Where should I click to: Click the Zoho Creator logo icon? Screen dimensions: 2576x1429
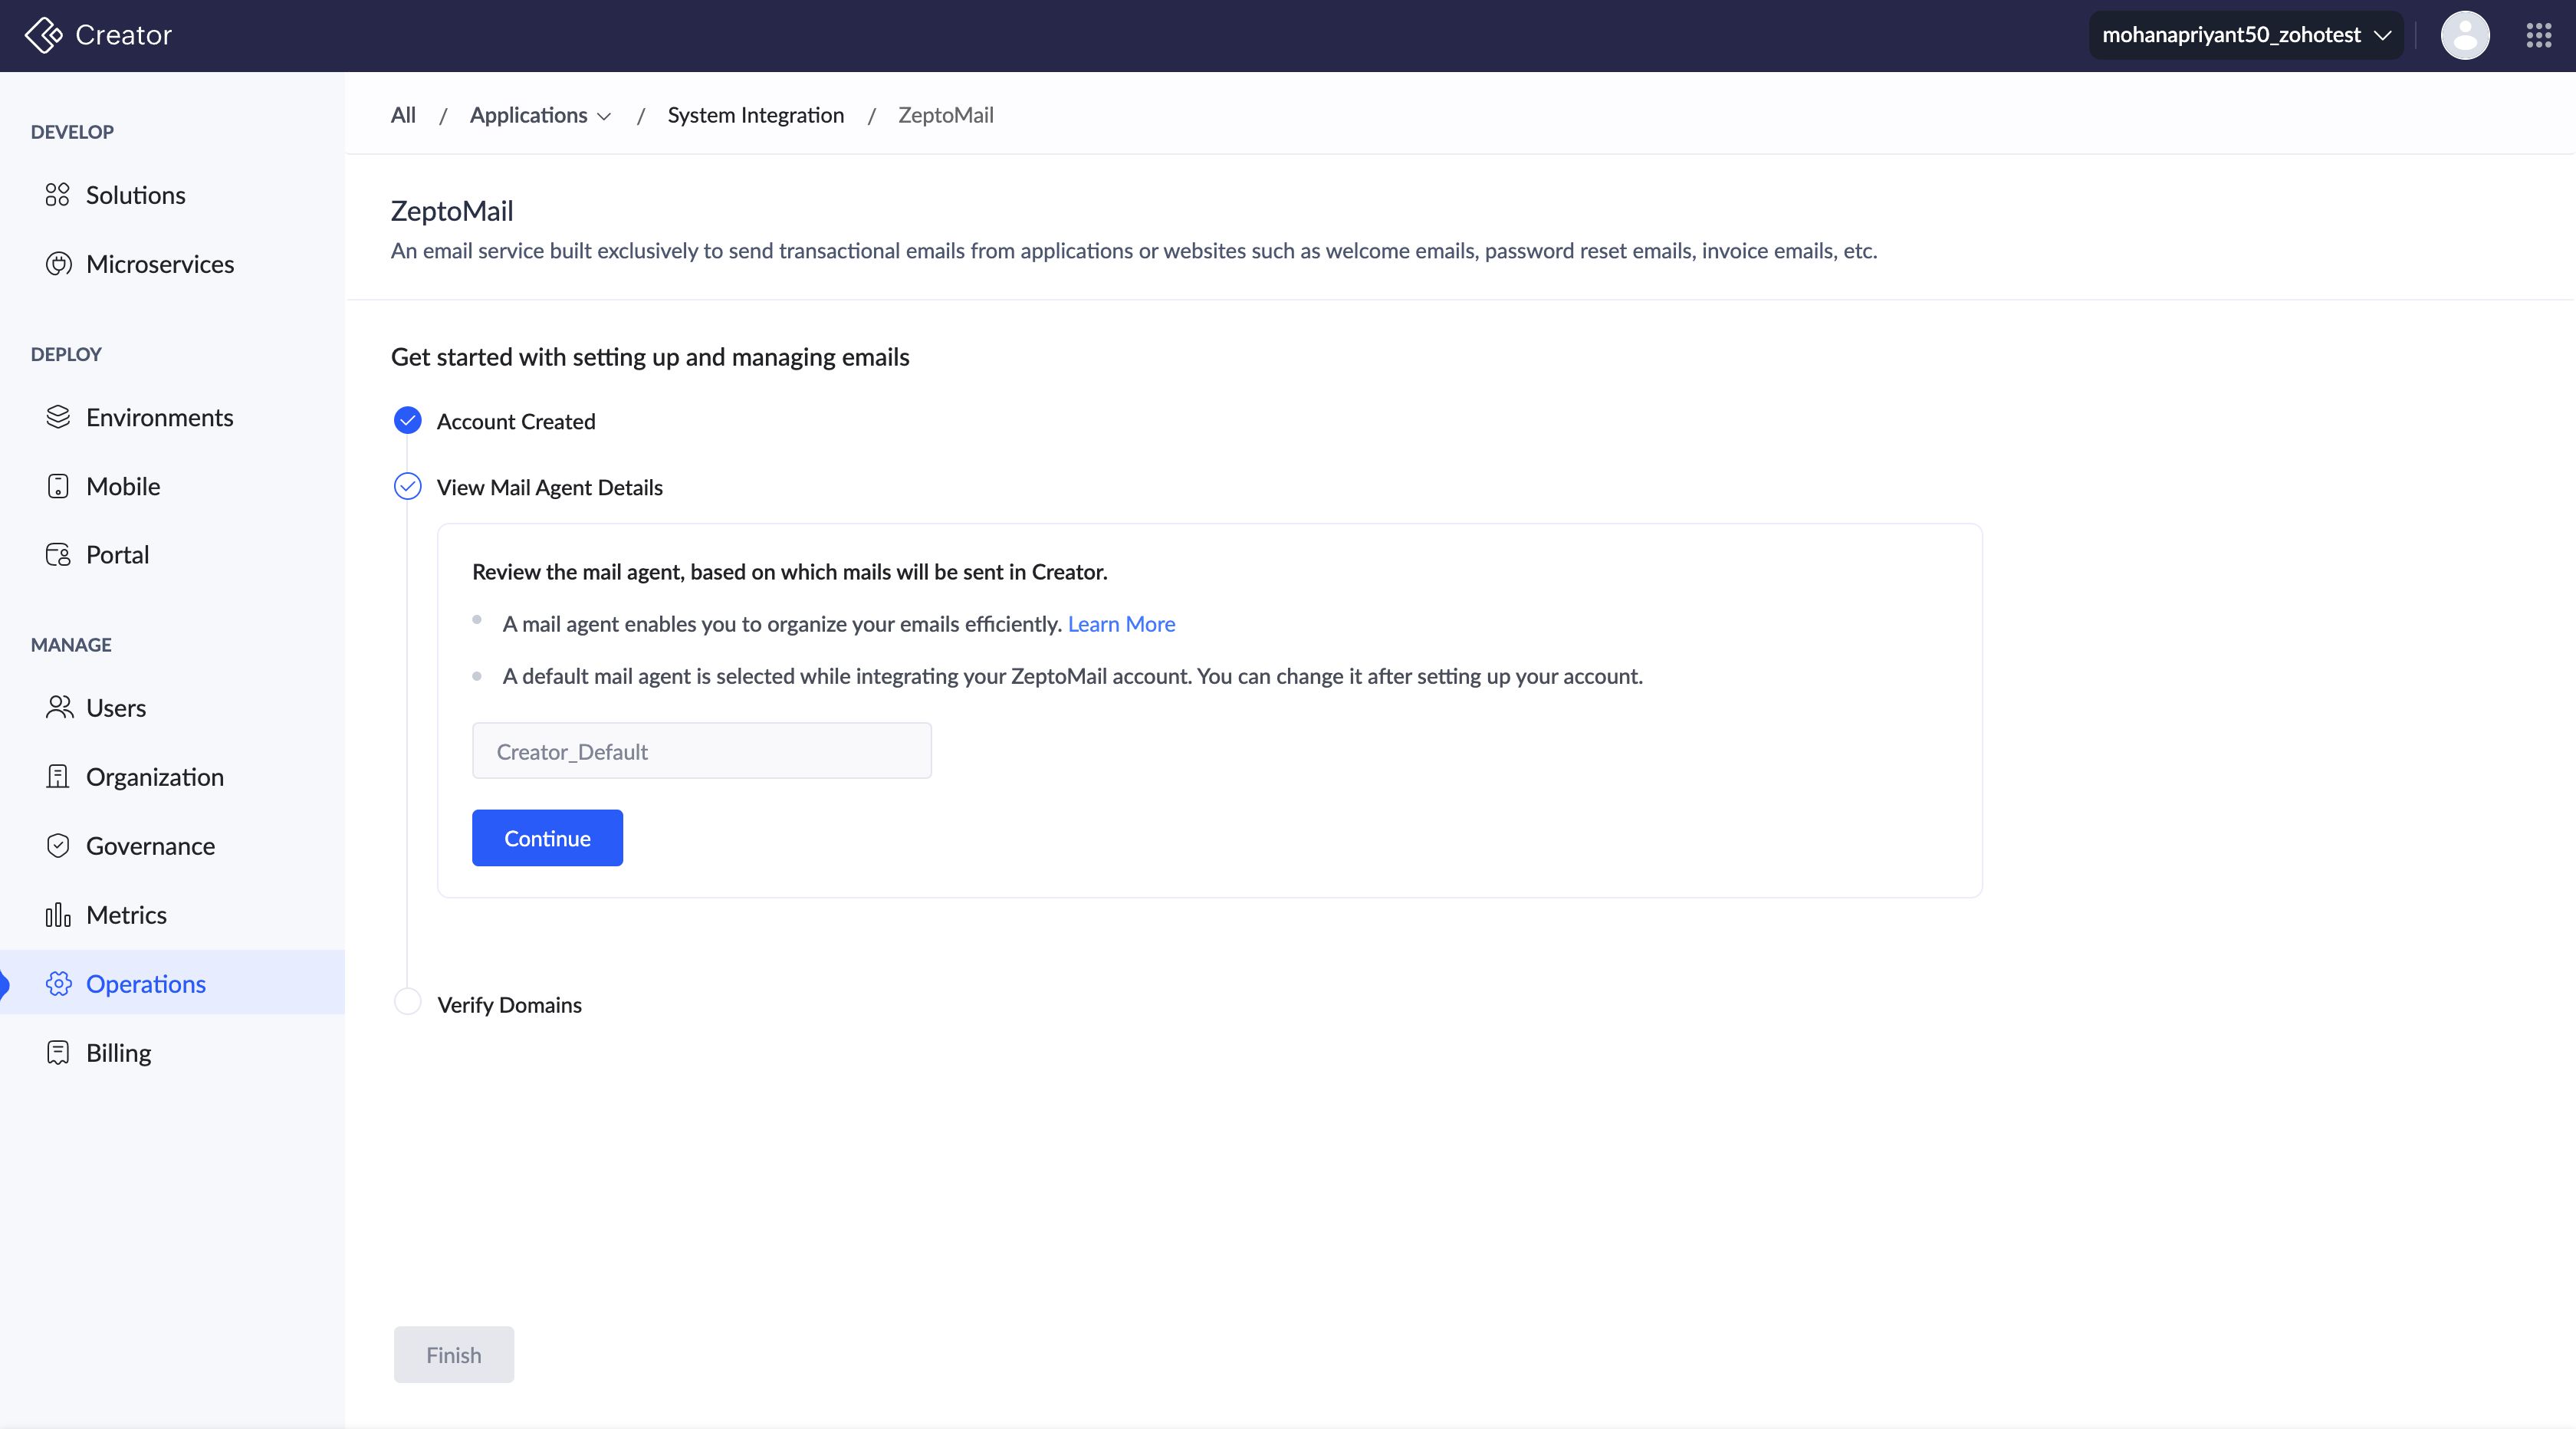click(x=43, y=35)
